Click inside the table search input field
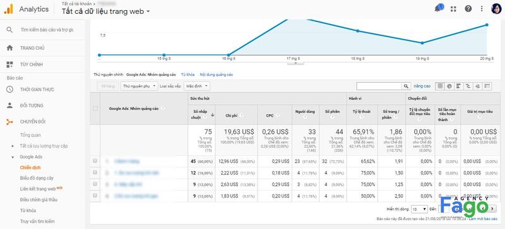The height and width of the screenshot is (229, 505). coord(379,86)
